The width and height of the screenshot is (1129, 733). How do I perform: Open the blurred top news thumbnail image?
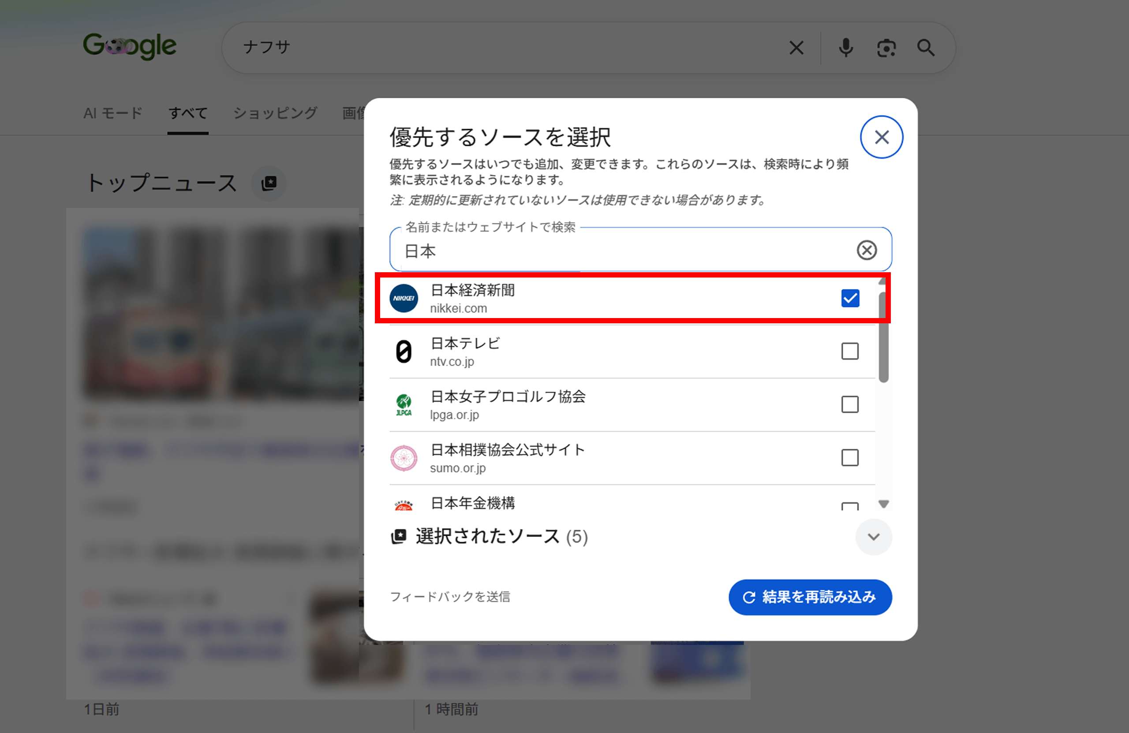click(222, 313)
